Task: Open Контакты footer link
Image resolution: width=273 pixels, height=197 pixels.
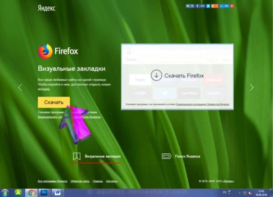Action: 112,181
